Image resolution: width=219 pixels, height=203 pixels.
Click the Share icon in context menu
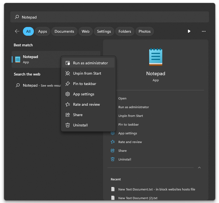click(68, 115)
